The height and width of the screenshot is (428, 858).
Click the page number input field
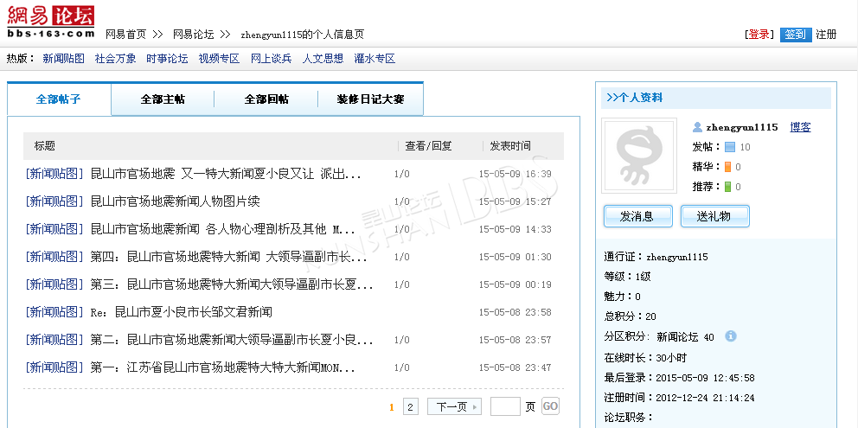pos(505,406)
